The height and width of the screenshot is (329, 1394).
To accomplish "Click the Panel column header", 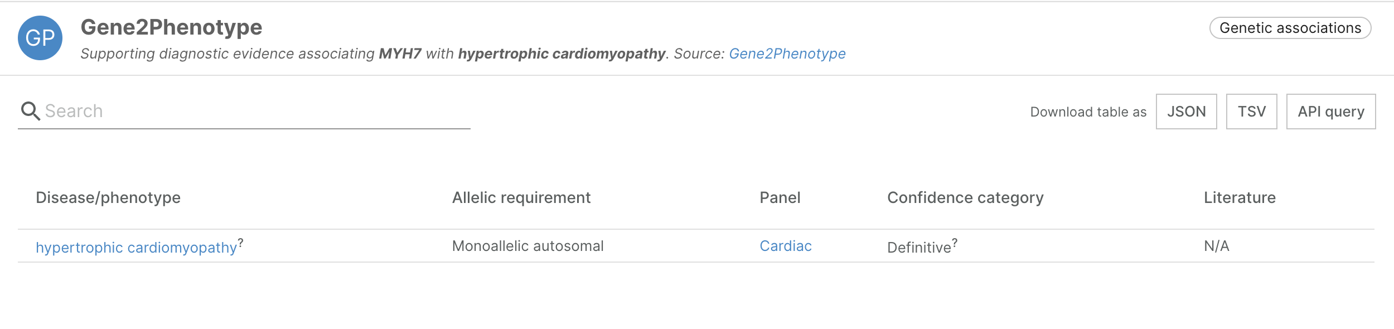I will 780,197.
